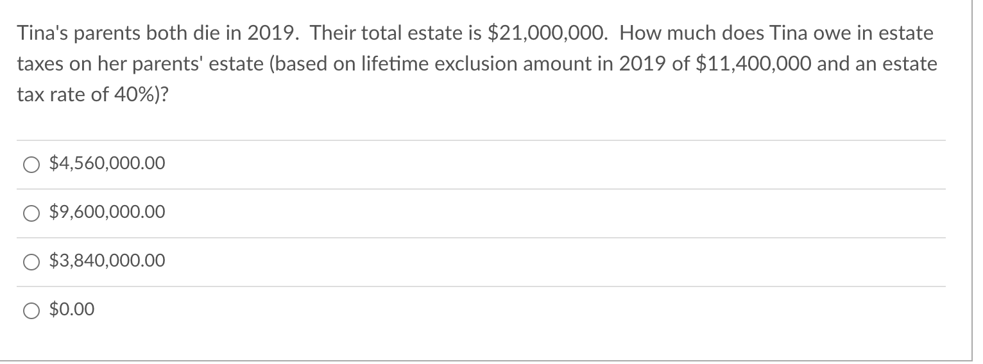Screen dimensions: 983x364
Task: Select the $4,560,000.00 radio button
Action: click(32, 165)
